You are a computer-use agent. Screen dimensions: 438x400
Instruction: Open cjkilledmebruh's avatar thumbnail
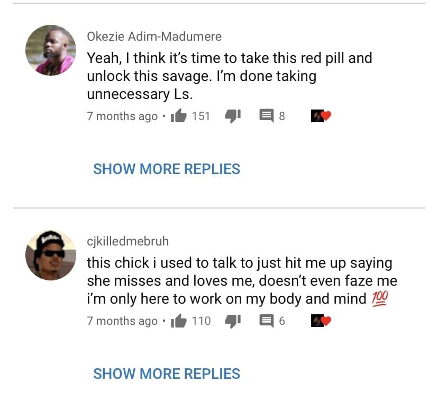click(x=51, y=255)
